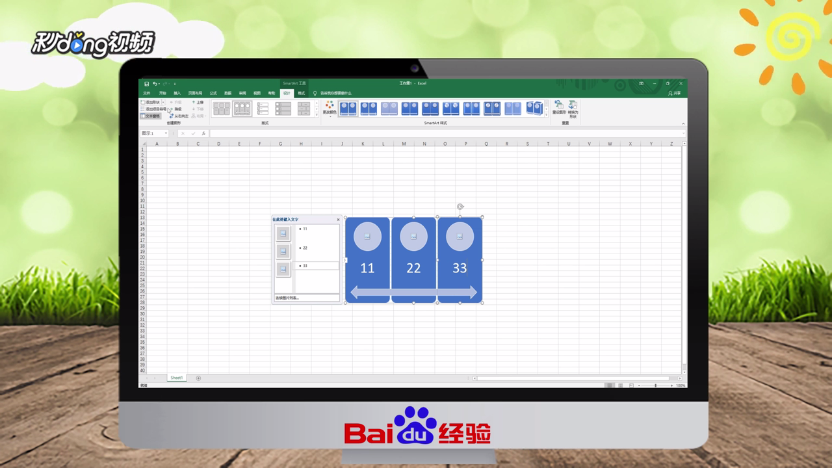Switch to the 格式 Format tab
The image size is (832, 468).
[301, 93]
